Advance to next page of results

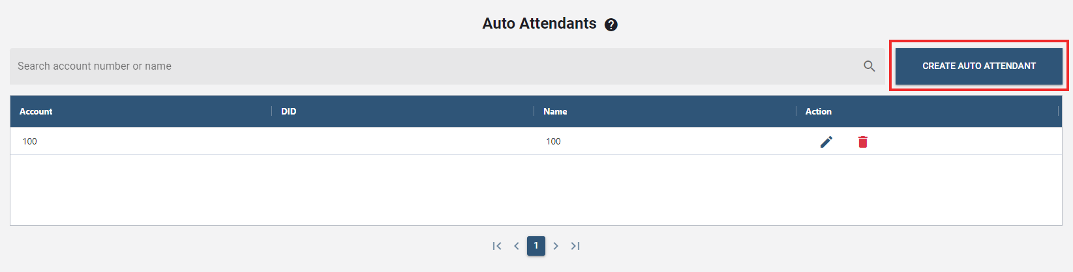[x=556, y=246]
